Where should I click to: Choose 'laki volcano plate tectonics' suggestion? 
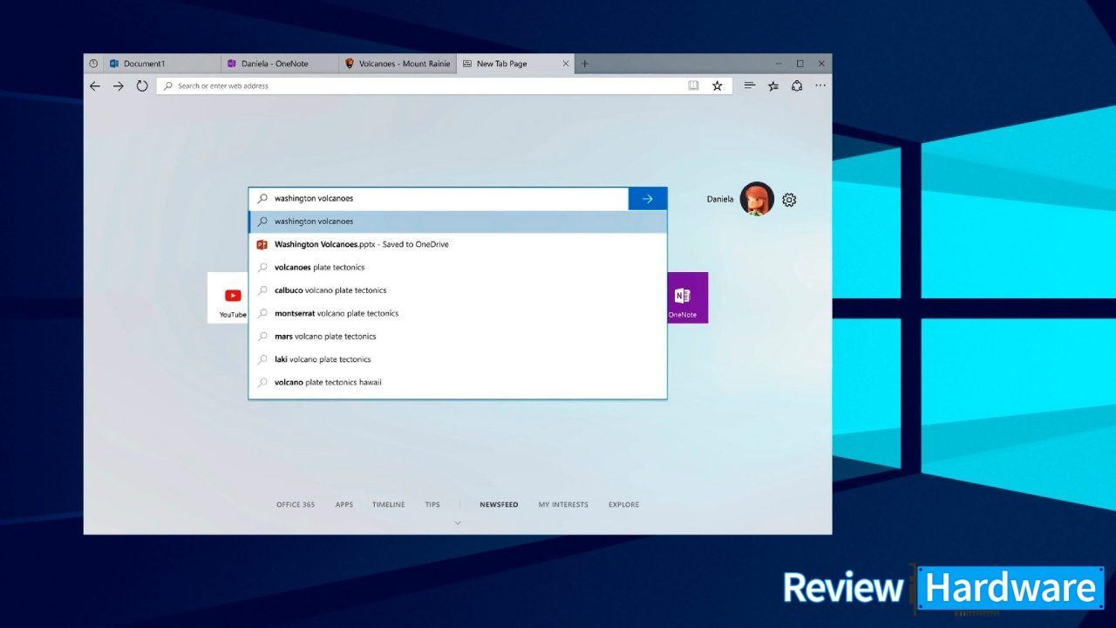coord(458,359)
